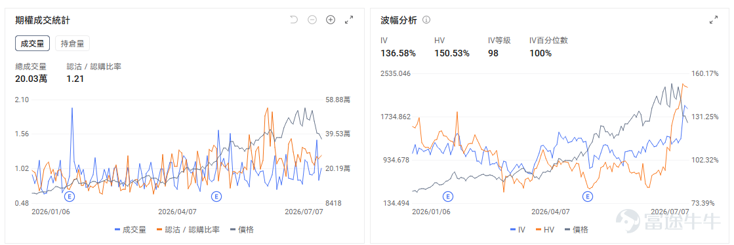Zoom in chart with the plus circle icon

click(x=331, y=20)
